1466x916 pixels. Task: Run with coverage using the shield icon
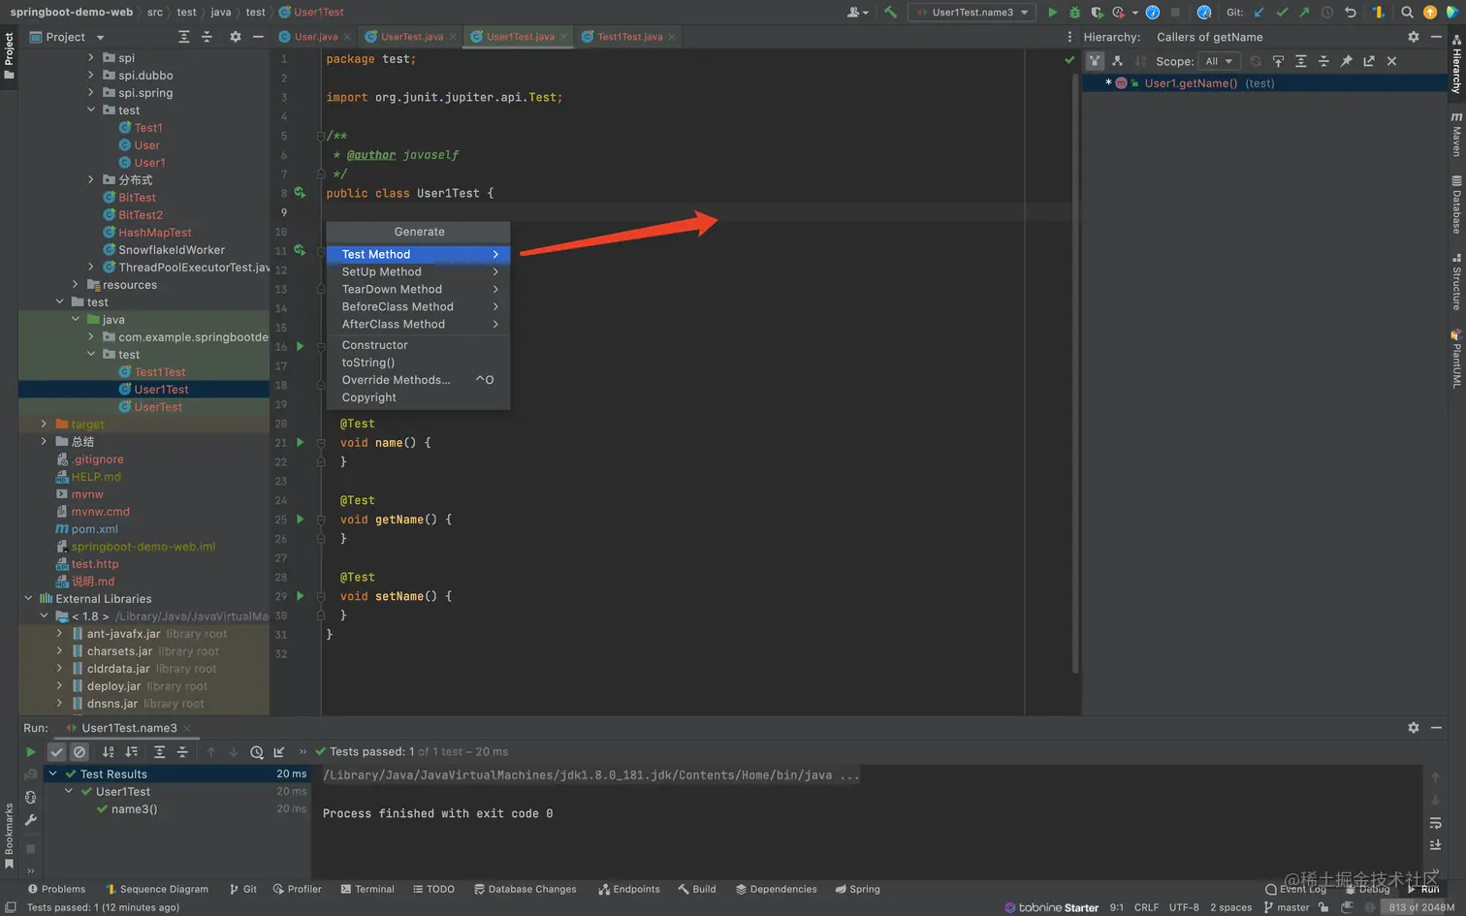(x=1097, y=13)
